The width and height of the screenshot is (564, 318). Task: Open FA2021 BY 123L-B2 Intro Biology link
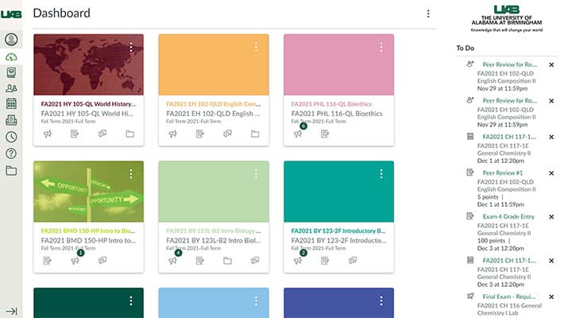click(214, 231)
